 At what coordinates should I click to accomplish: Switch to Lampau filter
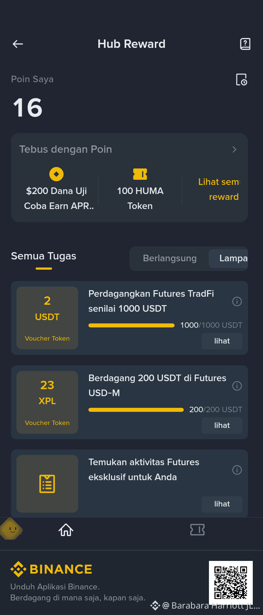229,258
